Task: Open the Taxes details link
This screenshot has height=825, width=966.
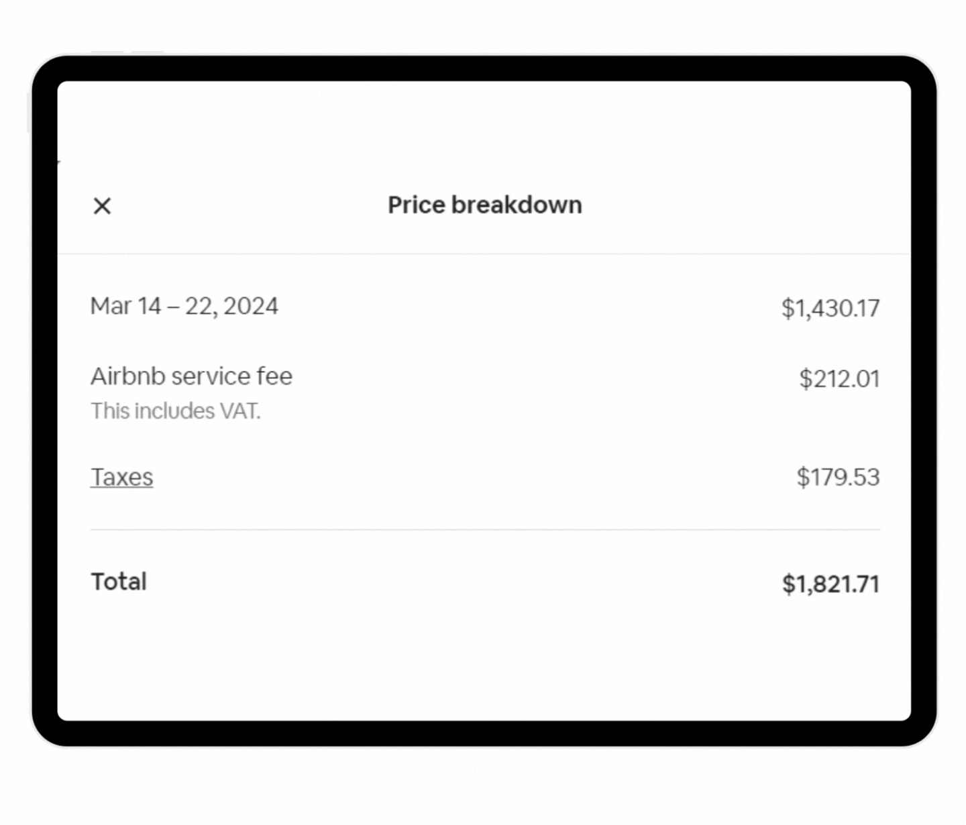Action: point(121,477)
